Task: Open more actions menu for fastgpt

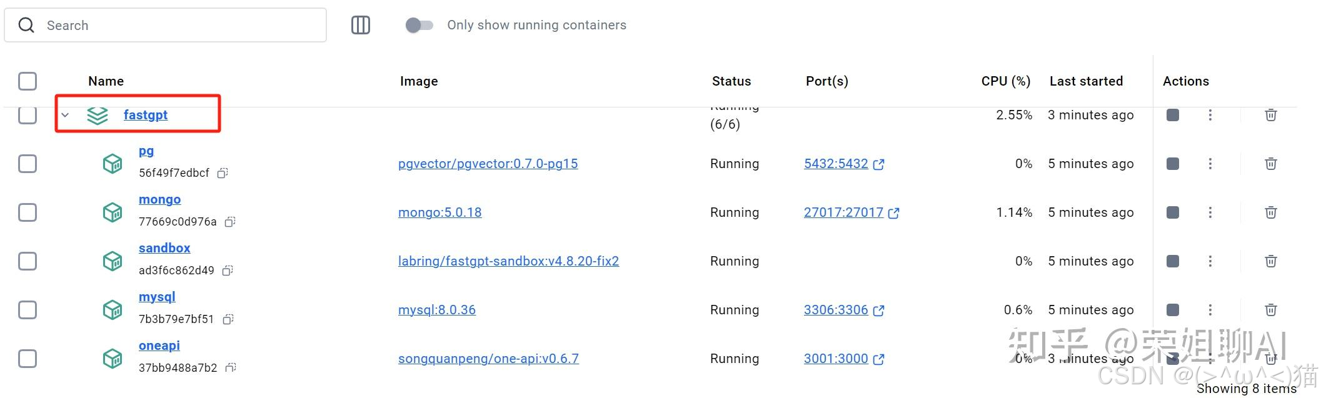Action: point(1210,115)
